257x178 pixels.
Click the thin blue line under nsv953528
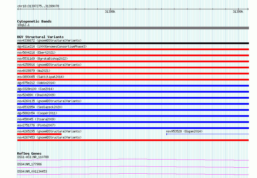(208, 134)
